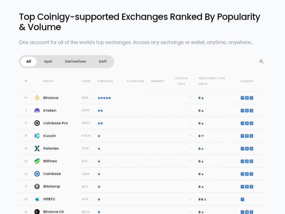285x214 pixels.
Task: Click the Kucoin logo icon
Action: [x=37, y=136]
